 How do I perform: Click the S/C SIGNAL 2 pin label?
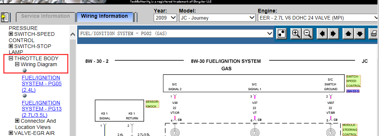175,86
